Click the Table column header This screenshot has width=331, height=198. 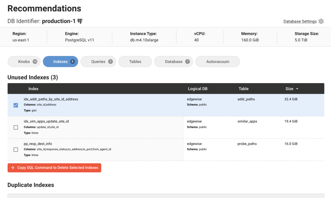(x=243, y=89)
